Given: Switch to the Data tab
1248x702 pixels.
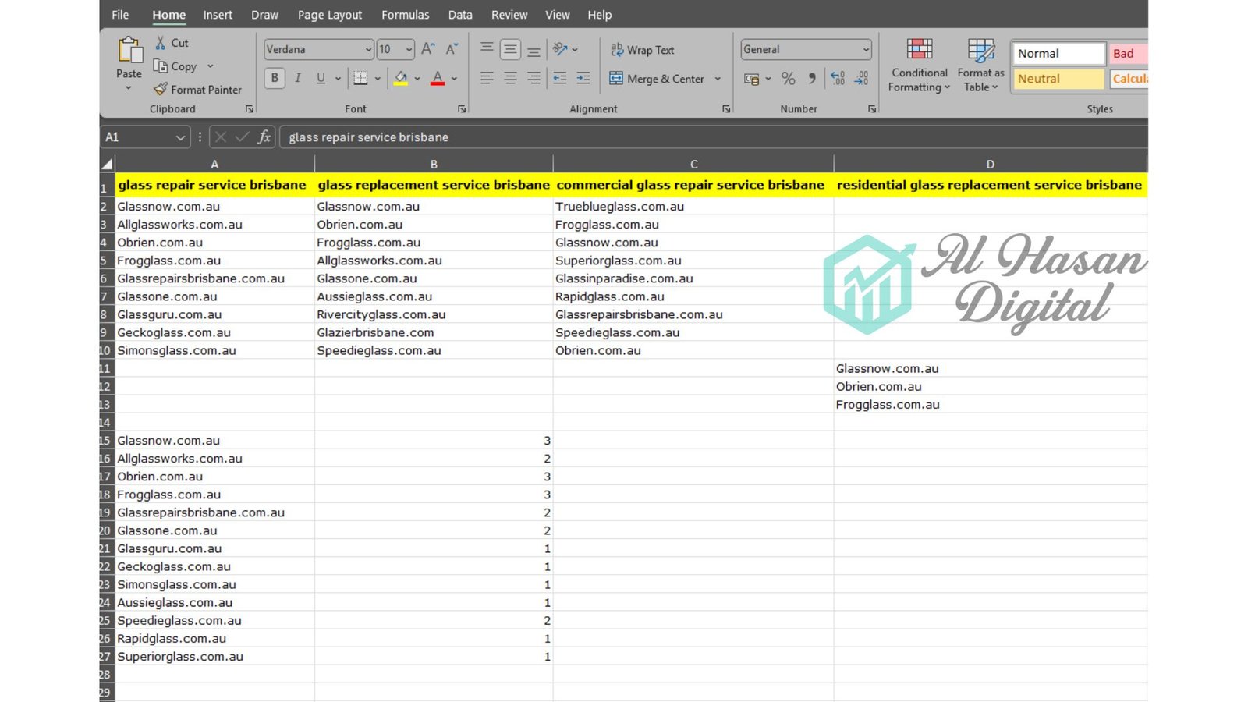Looking at the screenshot, I should (460, 15).
